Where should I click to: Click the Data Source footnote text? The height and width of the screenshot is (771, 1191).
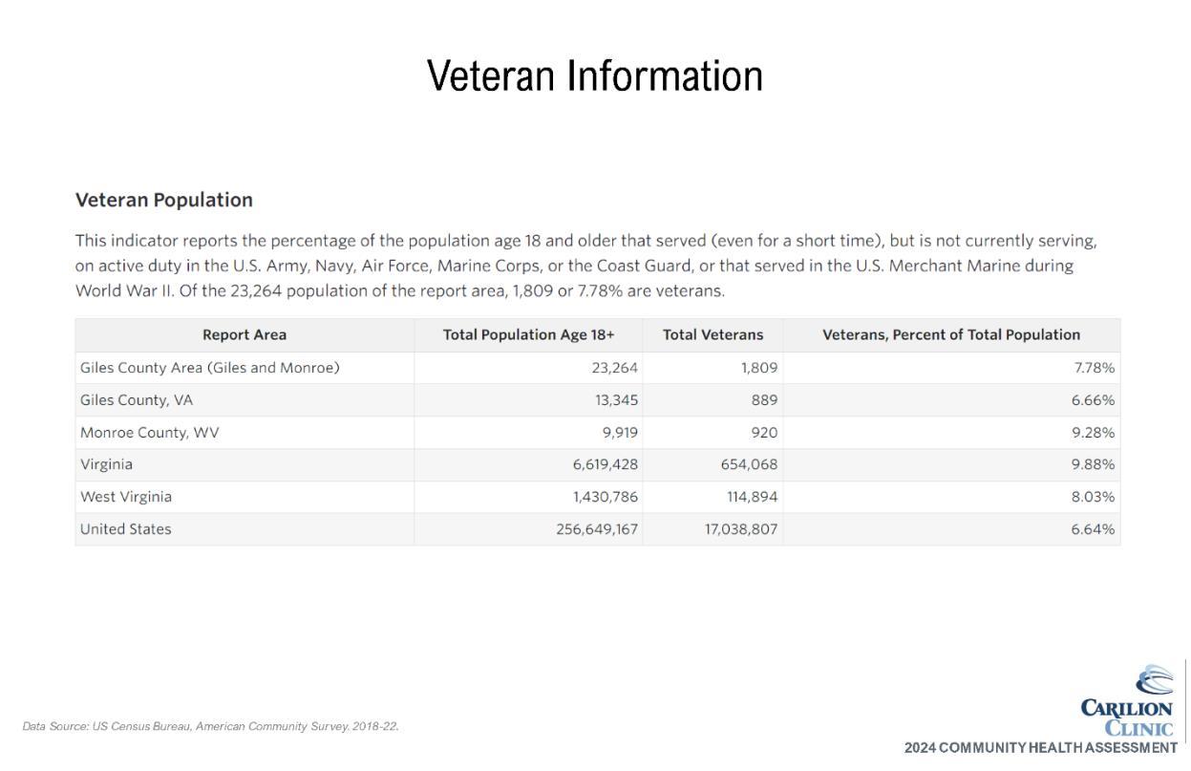tap(211, 727)
